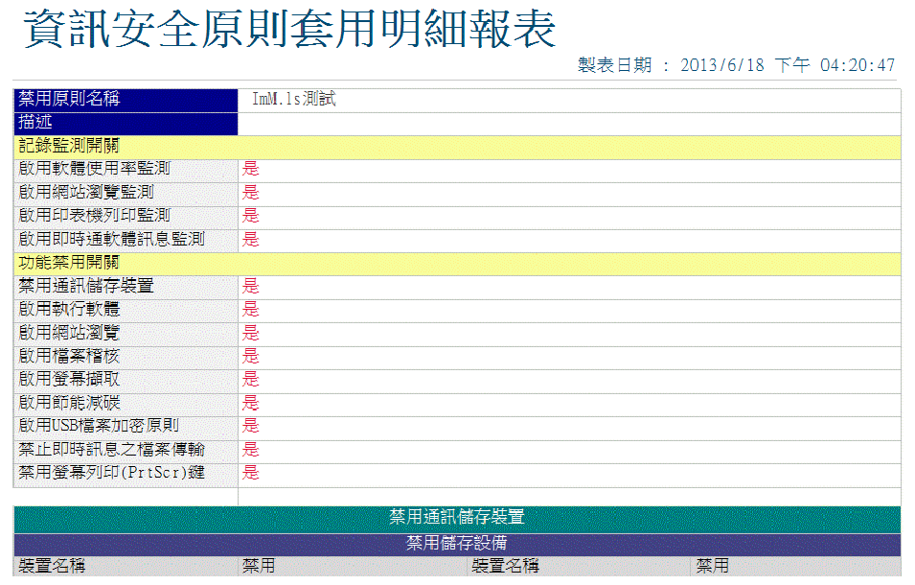This screenshot has width=915, height=585.
Task: Click the 記錄監測開關 yellow section header
Action: [x=457, y=147]
